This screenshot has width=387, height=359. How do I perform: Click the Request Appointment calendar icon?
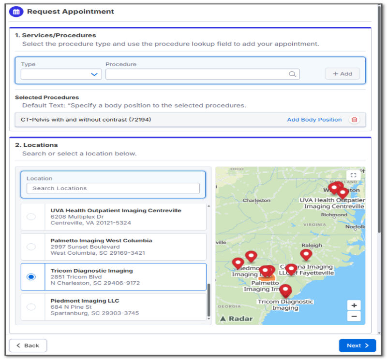pyautogui.click(x=16, y=12)
